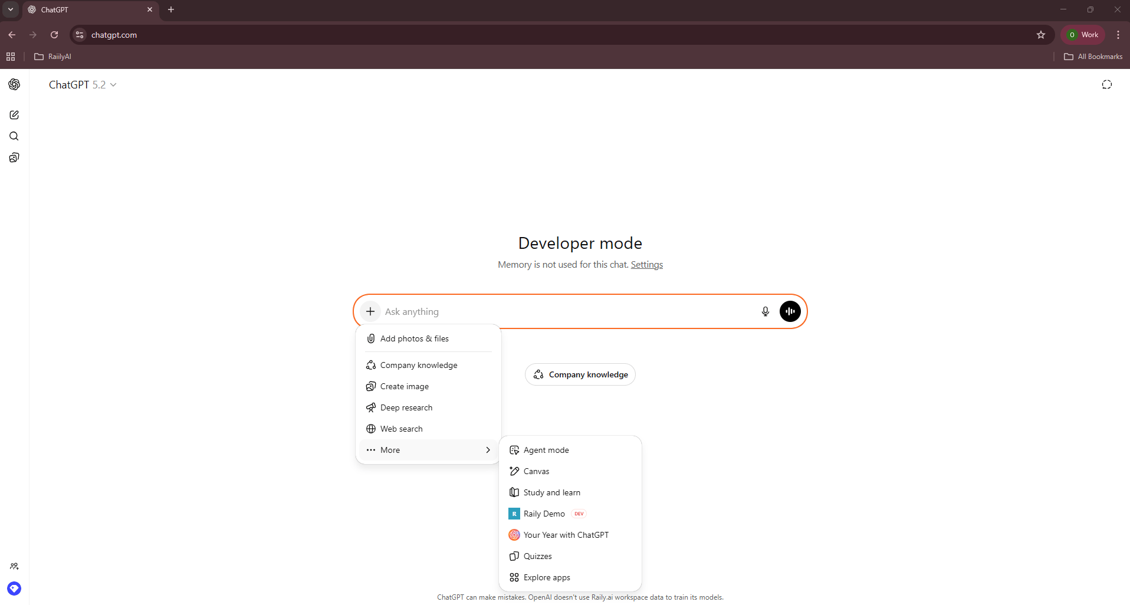Viewport: 1130px width, 605px height.
Task: Open the blue profile avatar at bottom left
Action: [x=14, y=588]
